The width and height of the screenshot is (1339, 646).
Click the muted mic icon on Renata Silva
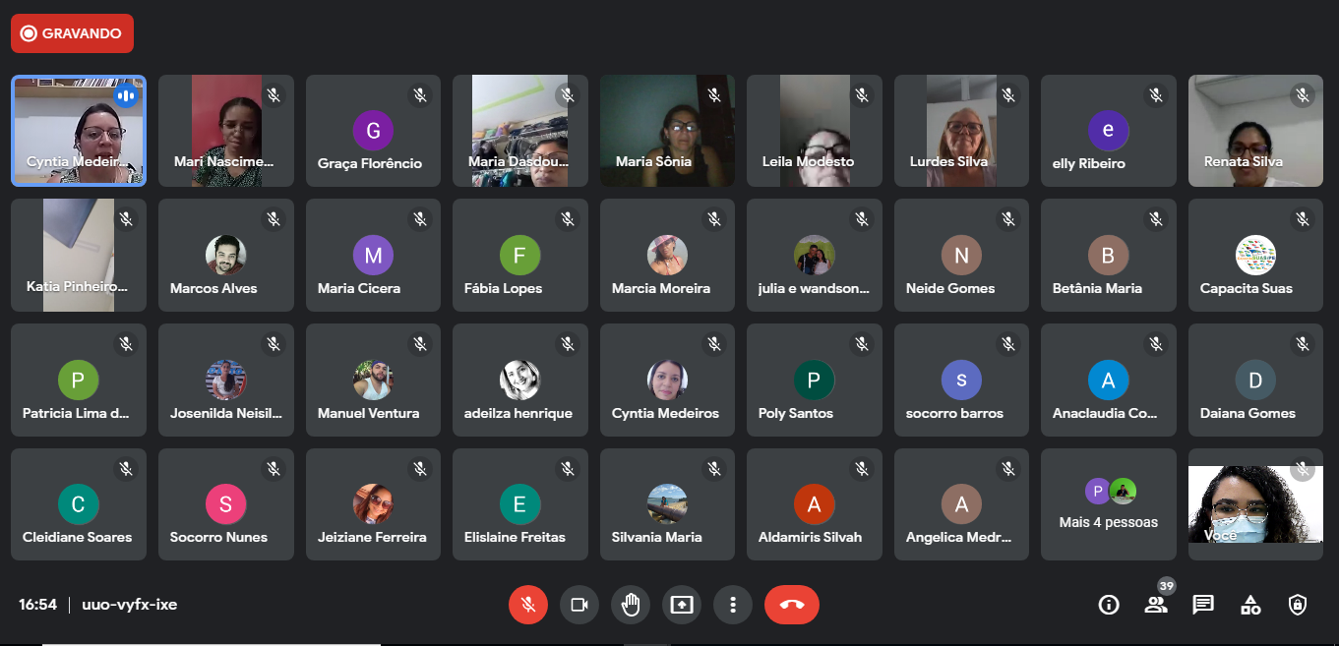tap(1303, 95)
